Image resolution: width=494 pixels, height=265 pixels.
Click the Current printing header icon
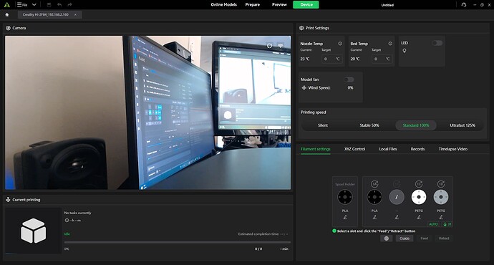[8, 200]
